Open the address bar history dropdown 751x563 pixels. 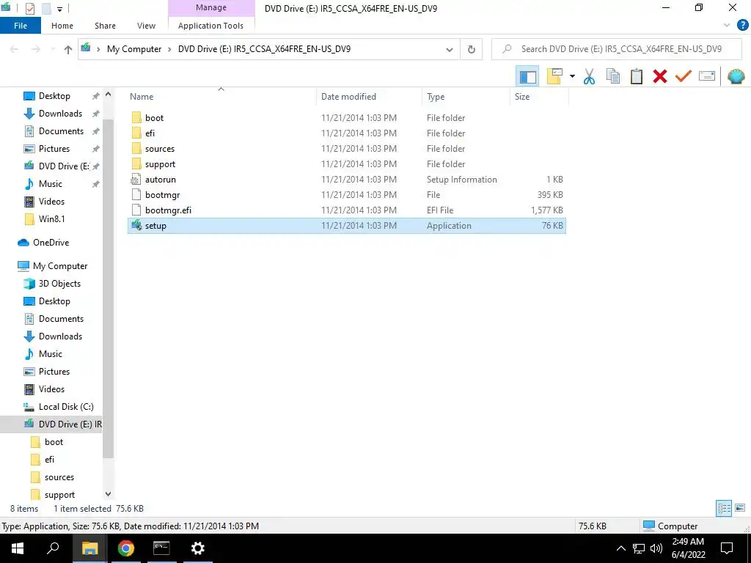(x=450, y=49)
